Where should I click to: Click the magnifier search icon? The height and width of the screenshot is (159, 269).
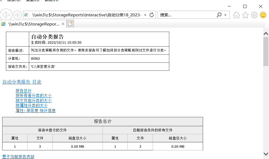click(x=219, y=15)
